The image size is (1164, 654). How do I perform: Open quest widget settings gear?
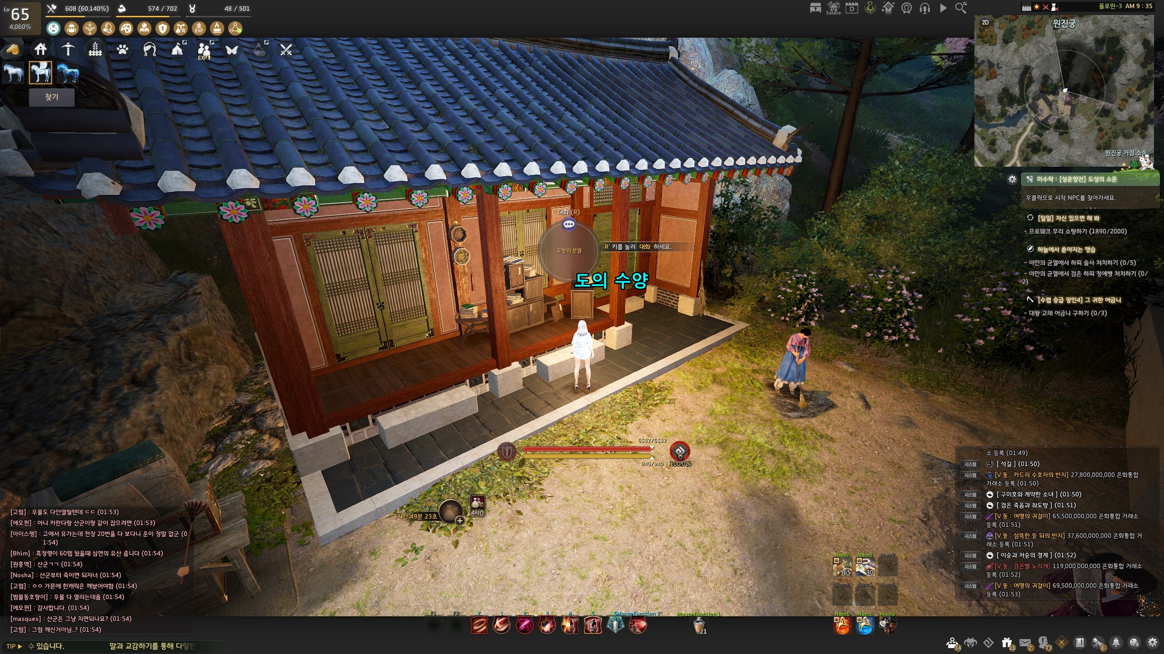click(x=1012, y=179)
